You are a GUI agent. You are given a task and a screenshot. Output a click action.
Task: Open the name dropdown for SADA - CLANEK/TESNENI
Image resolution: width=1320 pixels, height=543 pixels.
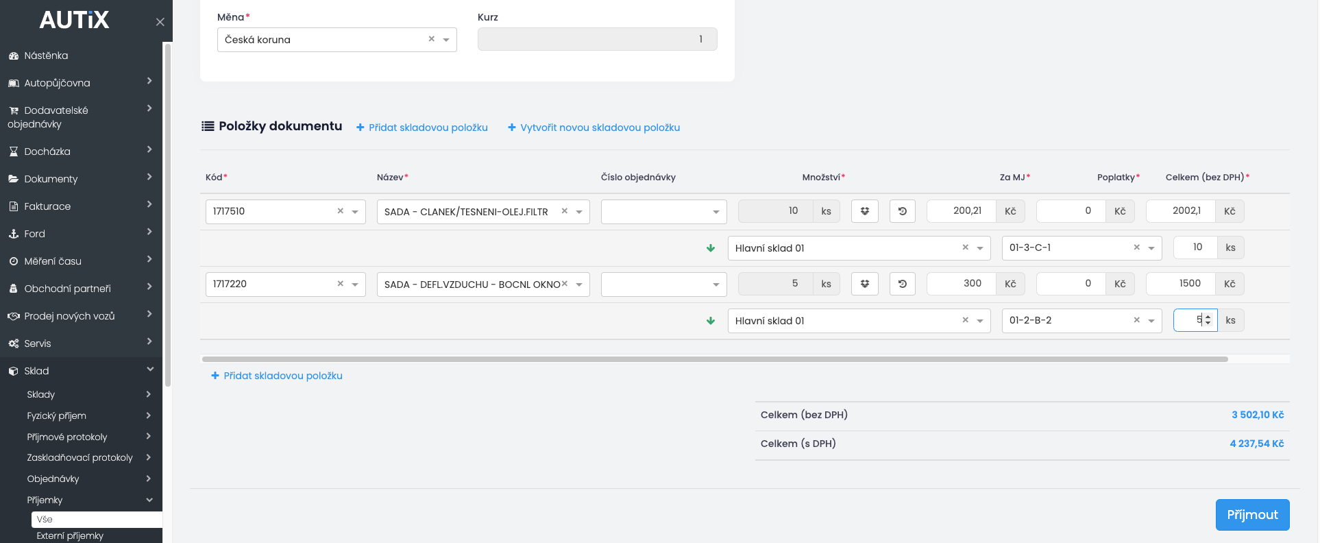coord(579,212)
